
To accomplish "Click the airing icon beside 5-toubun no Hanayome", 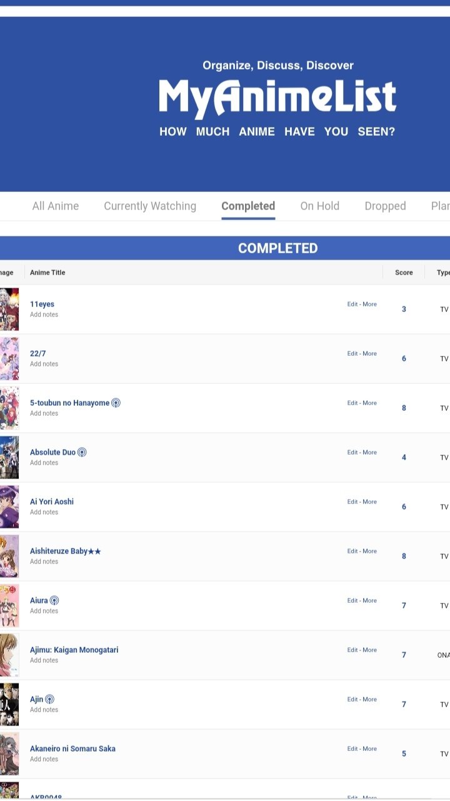I will coord(116,403).
